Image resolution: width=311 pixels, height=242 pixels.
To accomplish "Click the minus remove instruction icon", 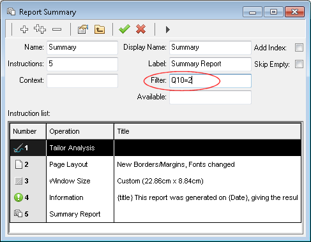I will tap(57, 29).
